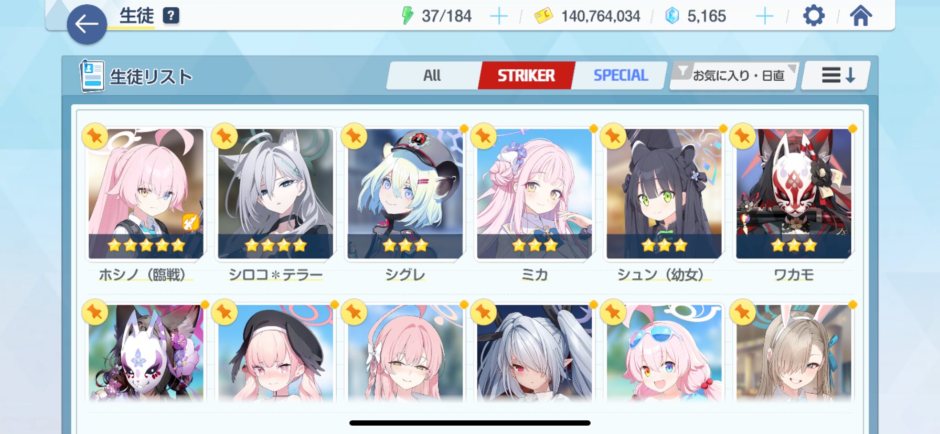Viewport: 940px width, 434px height.
Task: Select シグレ student portrait
Action: 405,194
